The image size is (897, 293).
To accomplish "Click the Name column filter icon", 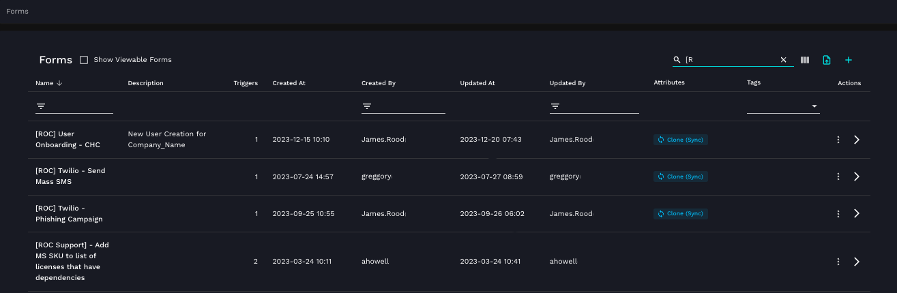I will pos(41,106).
